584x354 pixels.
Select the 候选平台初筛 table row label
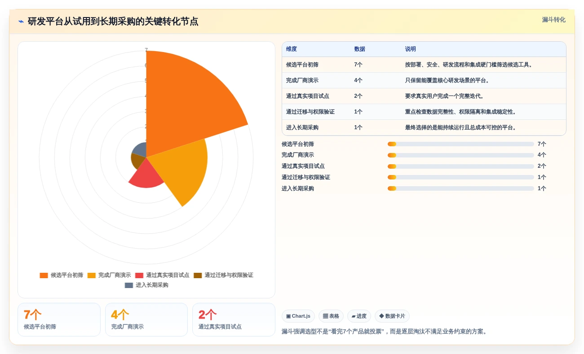[302, 65]
